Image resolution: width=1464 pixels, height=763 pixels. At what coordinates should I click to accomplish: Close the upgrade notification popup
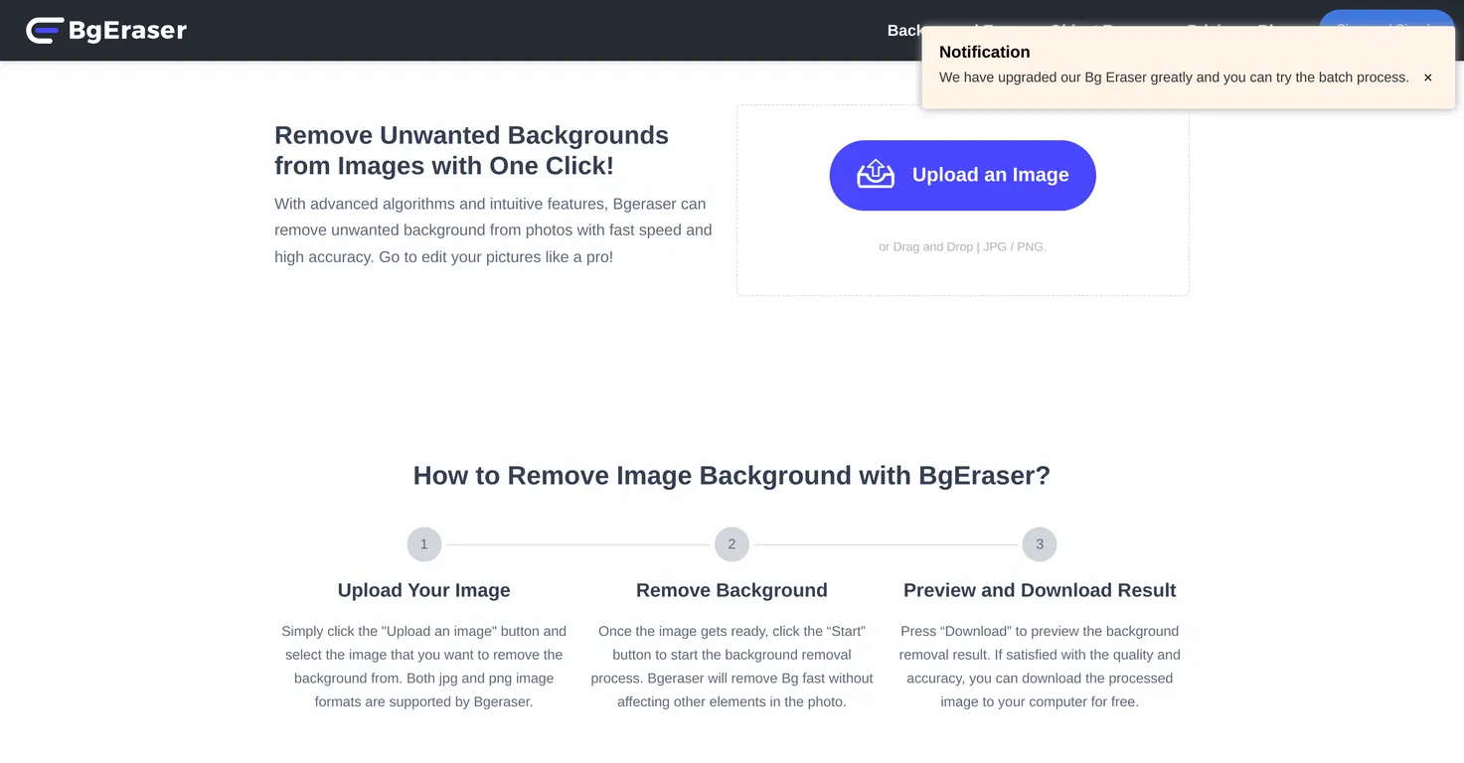coord(1427,77)
